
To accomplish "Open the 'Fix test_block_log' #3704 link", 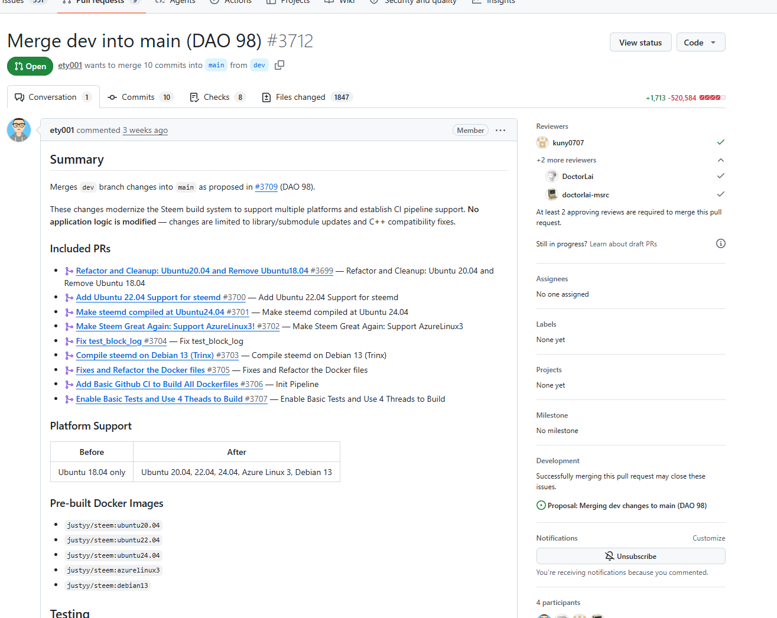I will click(x=122, y=341).
